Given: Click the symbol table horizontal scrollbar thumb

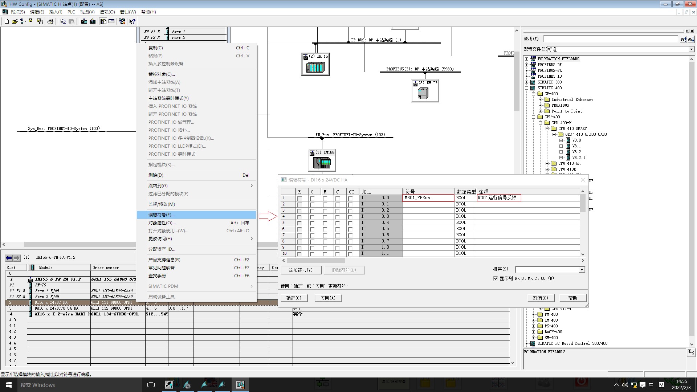Looking at the screenshot, I should click(x=316, y=260).
